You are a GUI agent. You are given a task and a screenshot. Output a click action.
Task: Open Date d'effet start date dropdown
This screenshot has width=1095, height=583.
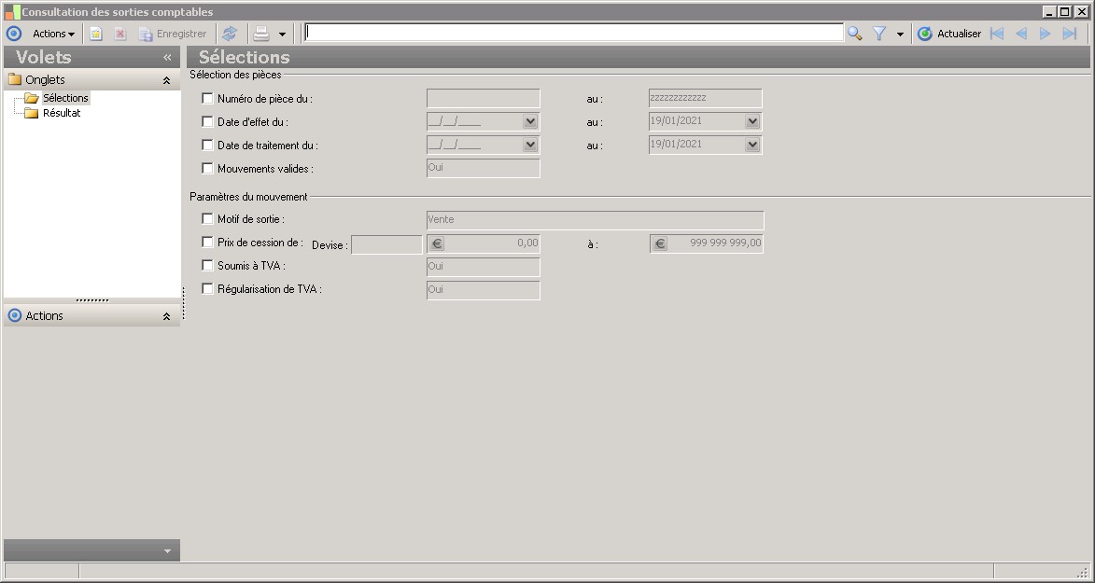click(530, 121)
